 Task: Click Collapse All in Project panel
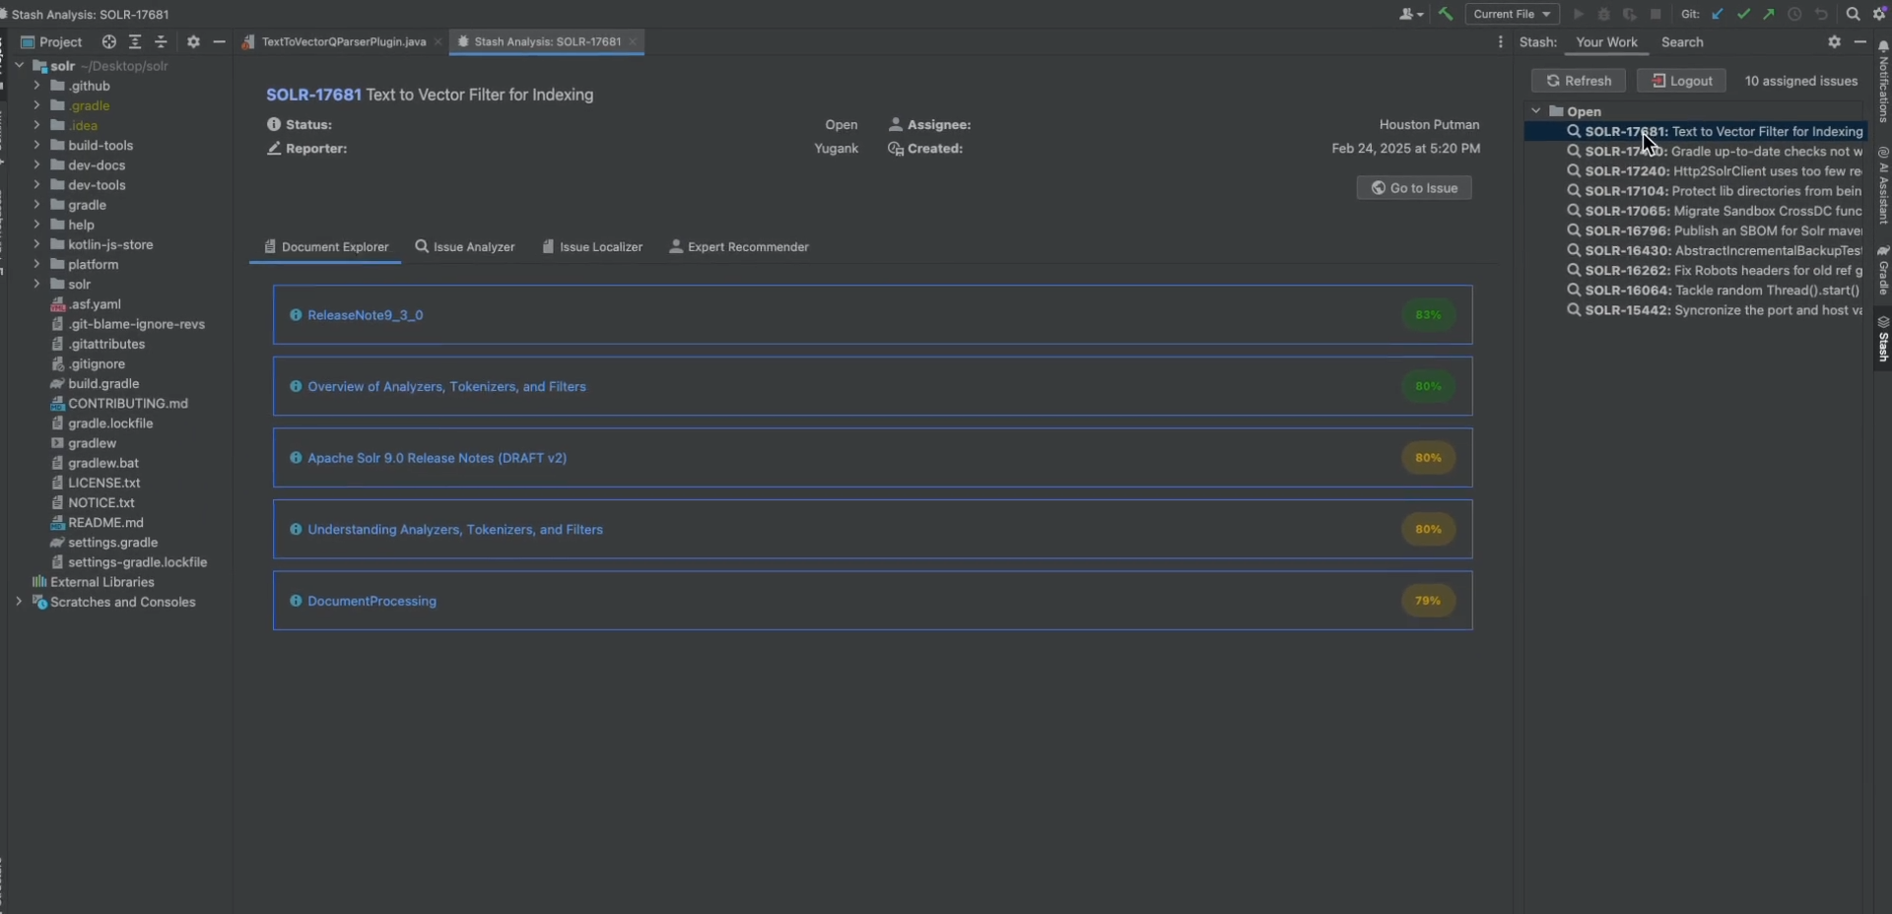click(x=161, y=41)
